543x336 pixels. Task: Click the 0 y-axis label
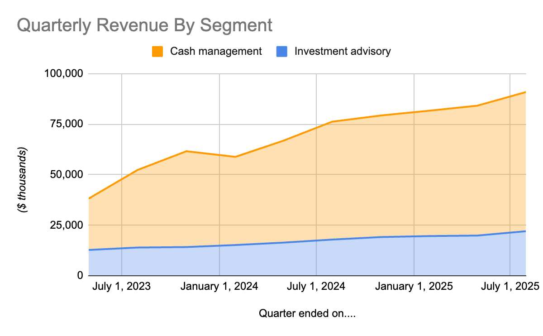80,275
